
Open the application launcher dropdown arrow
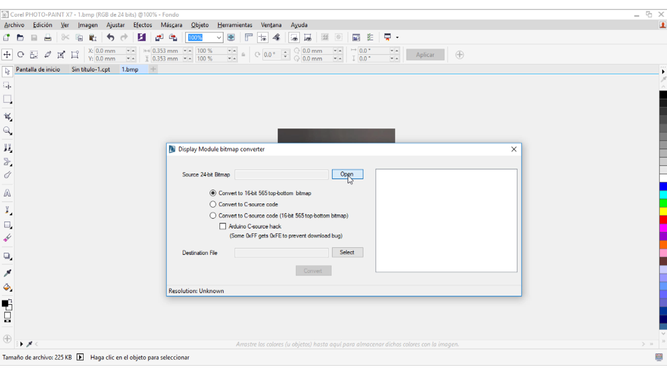[397, 37]
